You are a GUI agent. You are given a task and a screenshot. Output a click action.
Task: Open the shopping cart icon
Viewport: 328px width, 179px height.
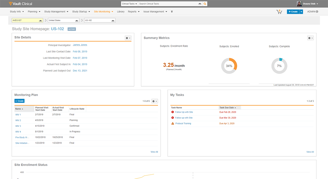(279, 12)
